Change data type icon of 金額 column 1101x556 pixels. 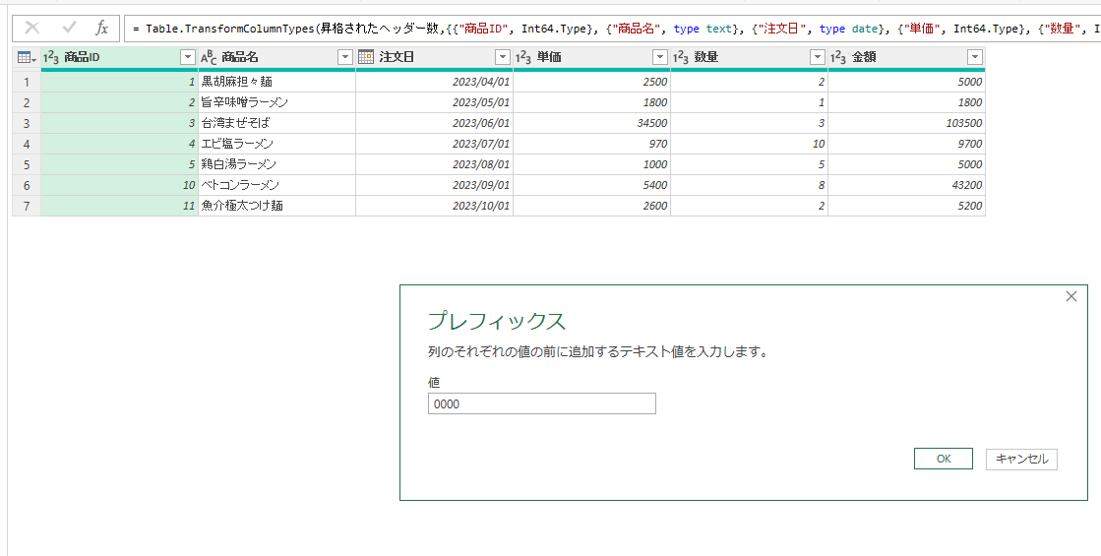click(x=837, y=57)
